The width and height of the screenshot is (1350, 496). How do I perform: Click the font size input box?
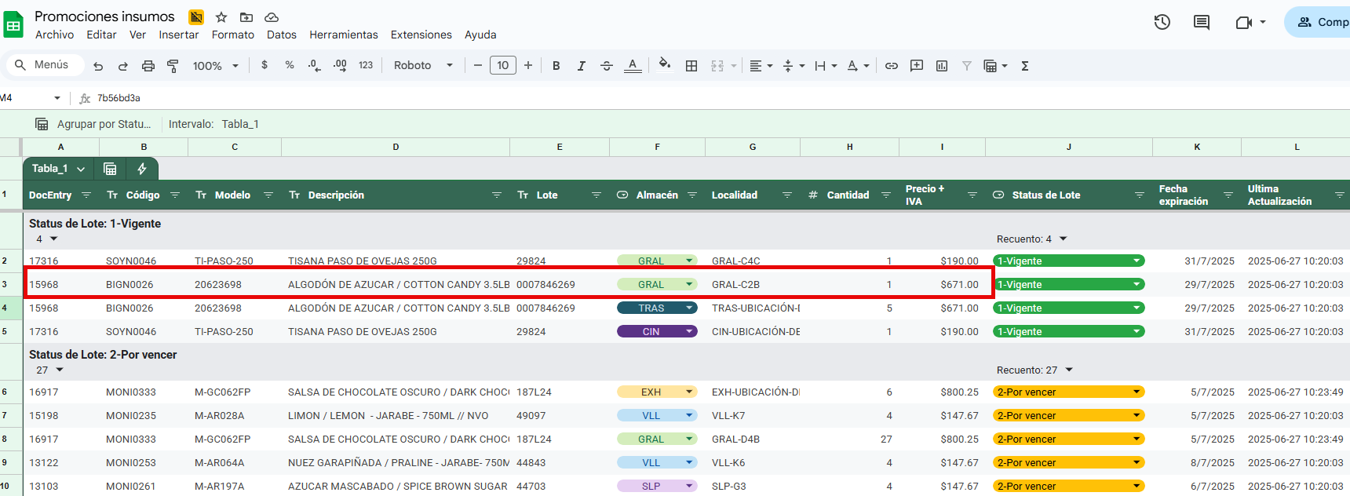[x=503, y=66]
